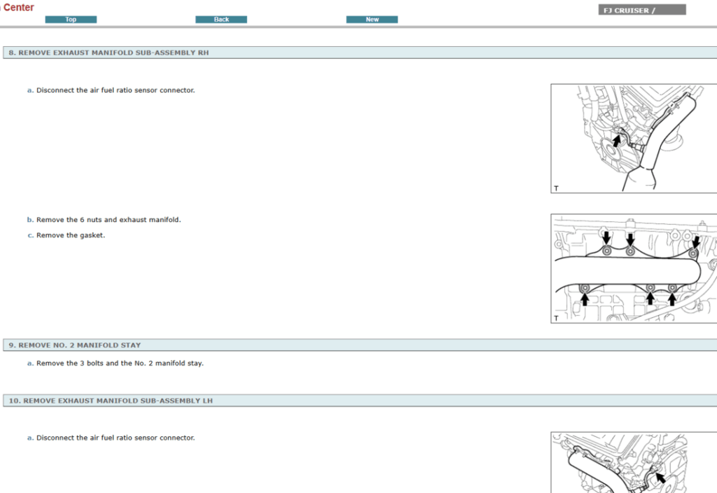
Task: Open the FJ CRUISER model selector
Action: click(x=641, y=9)
